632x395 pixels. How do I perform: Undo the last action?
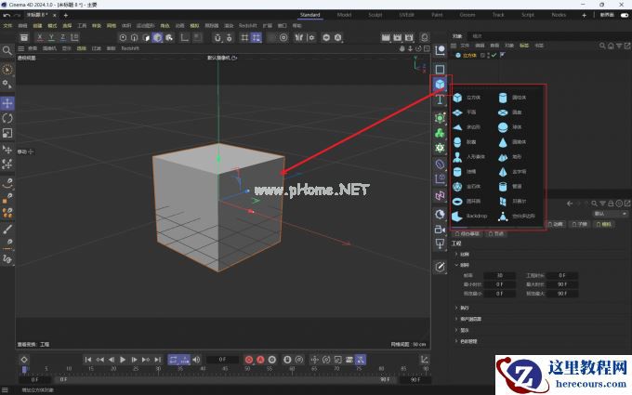pos(7,15)
